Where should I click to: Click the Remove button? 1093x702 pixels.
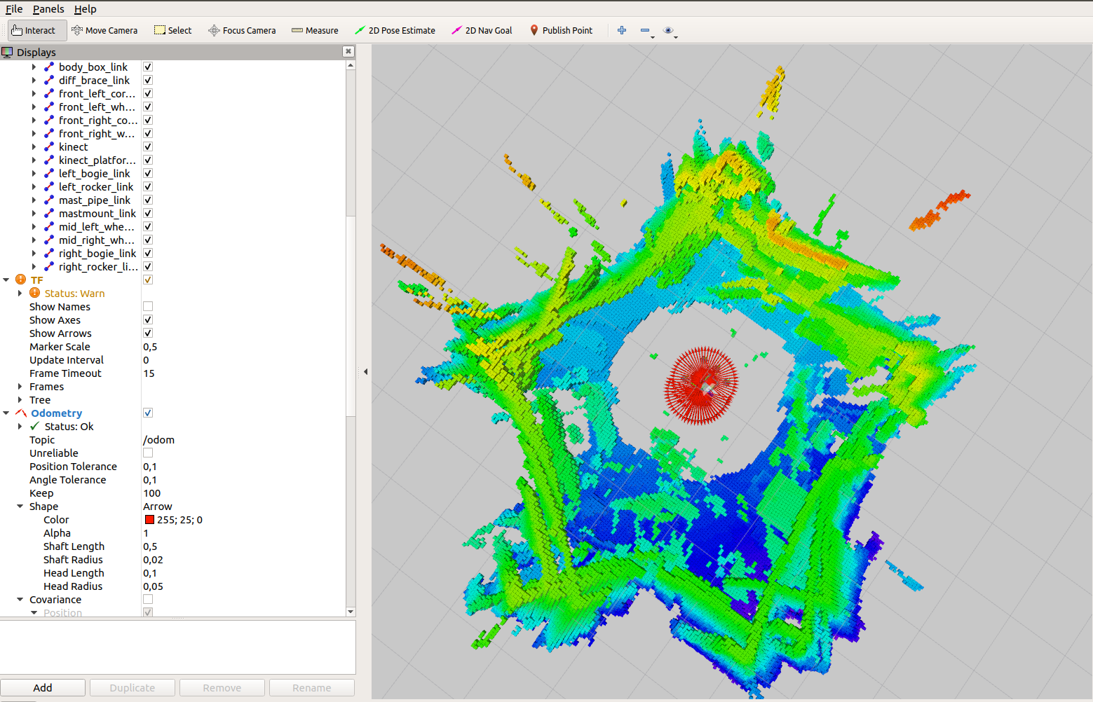coord(222,687)
